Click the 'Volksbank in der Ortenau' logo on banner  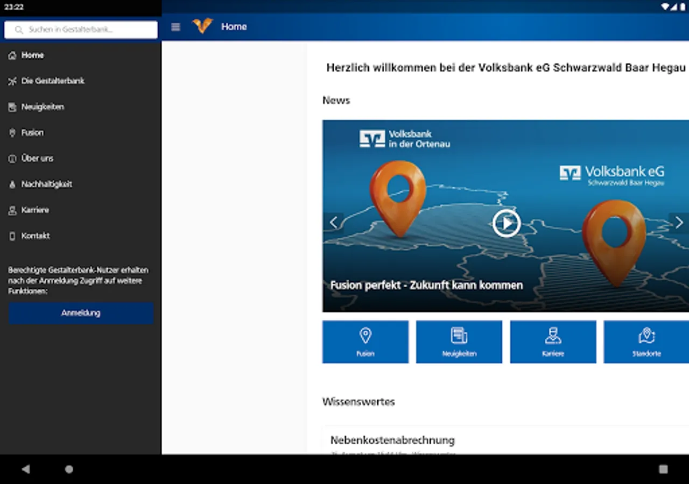click(x=405, y=139)
